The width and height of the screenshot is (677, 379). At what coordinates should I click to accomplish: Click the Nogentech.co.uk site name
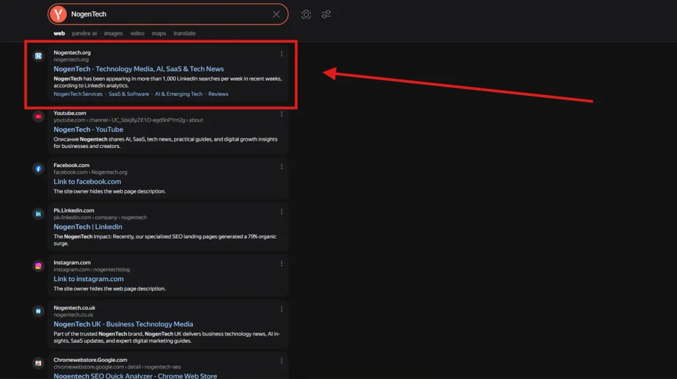pyautogui.click(x=74, y=308)
